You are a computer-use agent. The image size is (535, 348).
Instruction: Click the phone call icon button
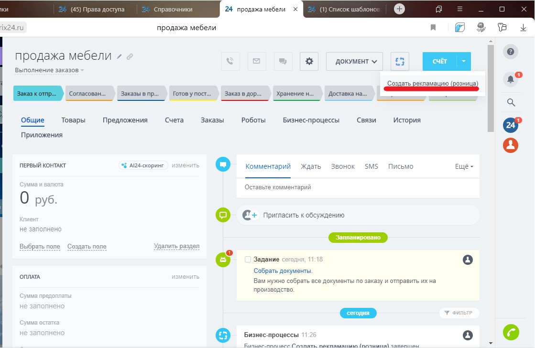pyautogui.click(x=230, y=61)
